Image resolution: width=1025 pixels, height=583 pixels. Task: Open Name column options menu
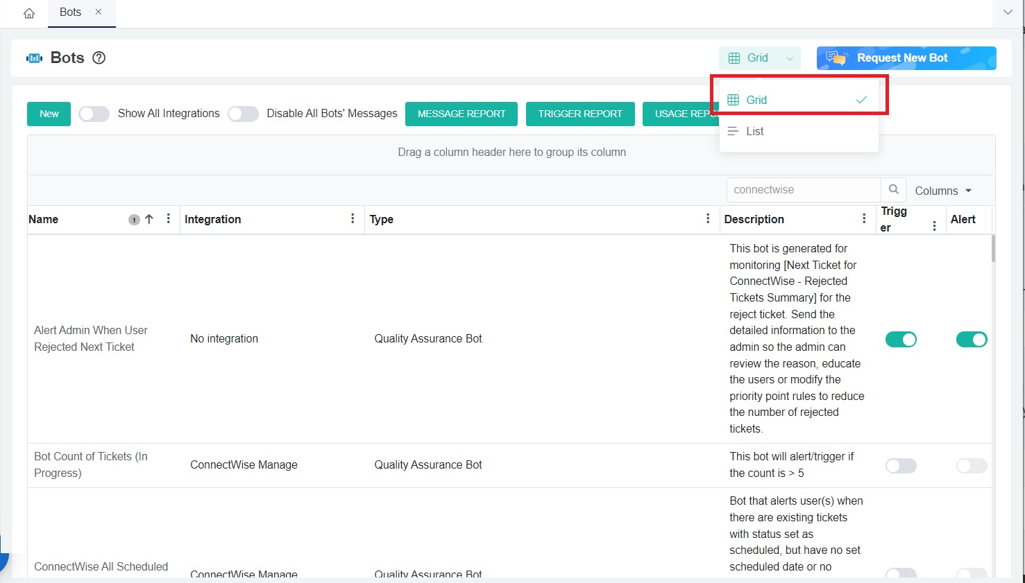click(169, 219)
